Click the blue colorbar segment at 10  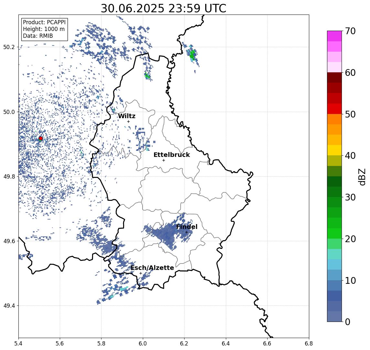[x=334, y=275]
